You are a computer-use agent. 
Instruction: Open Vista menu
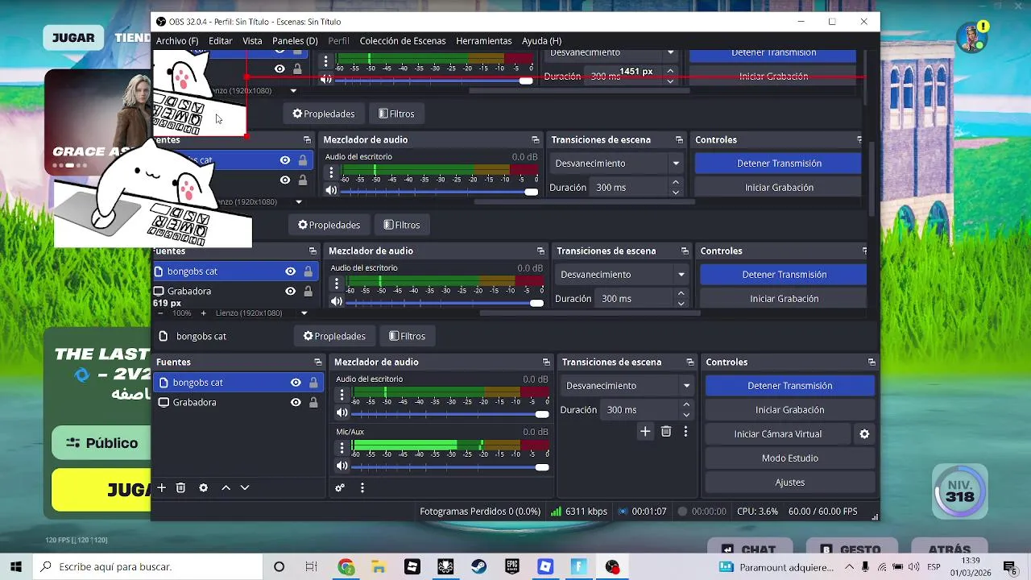pos(252,41)
